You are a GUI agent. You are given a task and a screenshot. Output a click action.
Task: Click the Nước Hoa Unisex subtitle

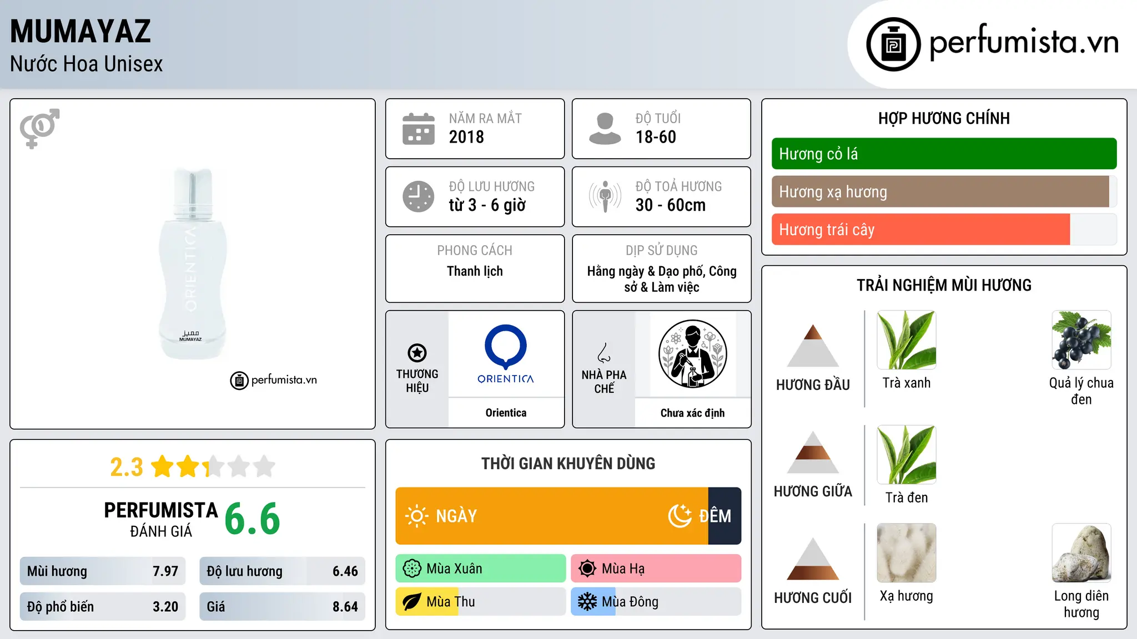pyautogui.click(x=87, y=64)
